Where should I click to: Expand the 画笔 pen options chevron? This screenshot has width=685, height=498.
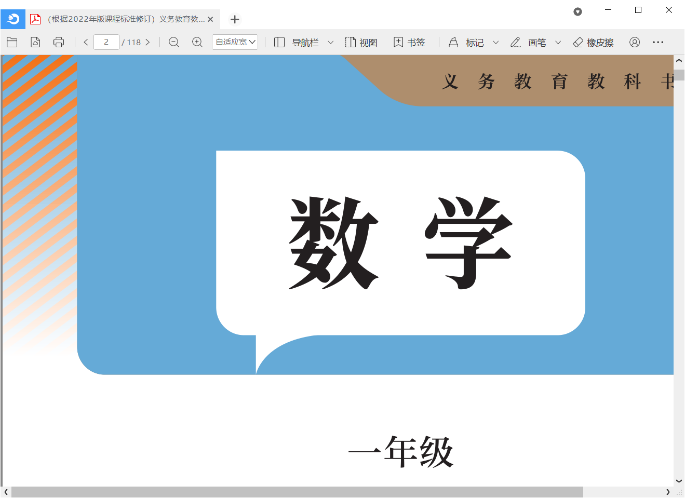557,42
